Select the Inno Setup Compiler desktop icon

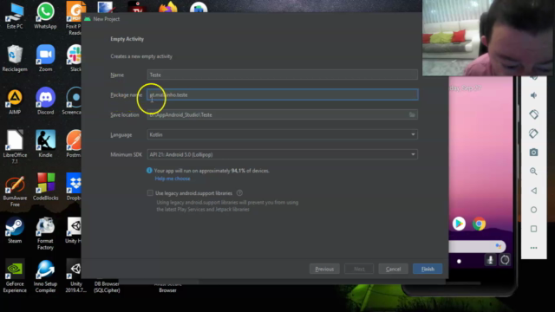pyautogui.click(x=45, y=276)
